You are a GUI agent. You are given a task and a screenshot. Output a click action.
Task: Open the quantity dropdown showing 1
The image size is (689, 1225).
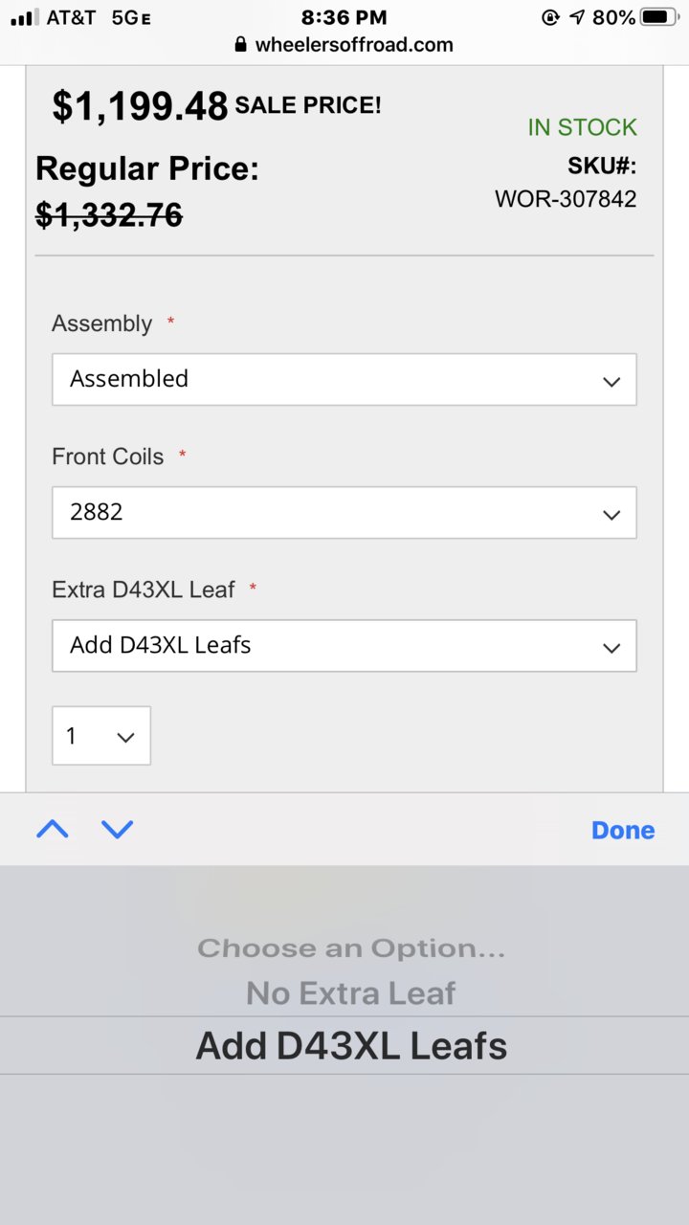coord(101,736)
